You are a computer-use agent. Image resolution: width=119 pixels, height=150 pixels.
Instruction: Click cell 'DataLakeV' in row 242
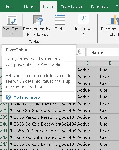click(x=43, y=137)
